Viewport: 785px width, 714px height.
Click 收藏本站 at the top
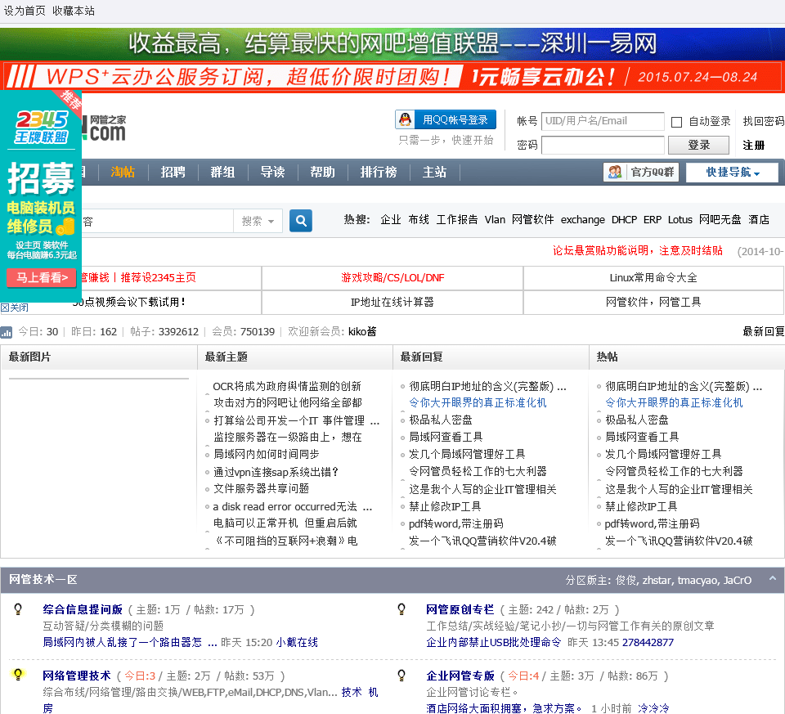coord(74,11)
